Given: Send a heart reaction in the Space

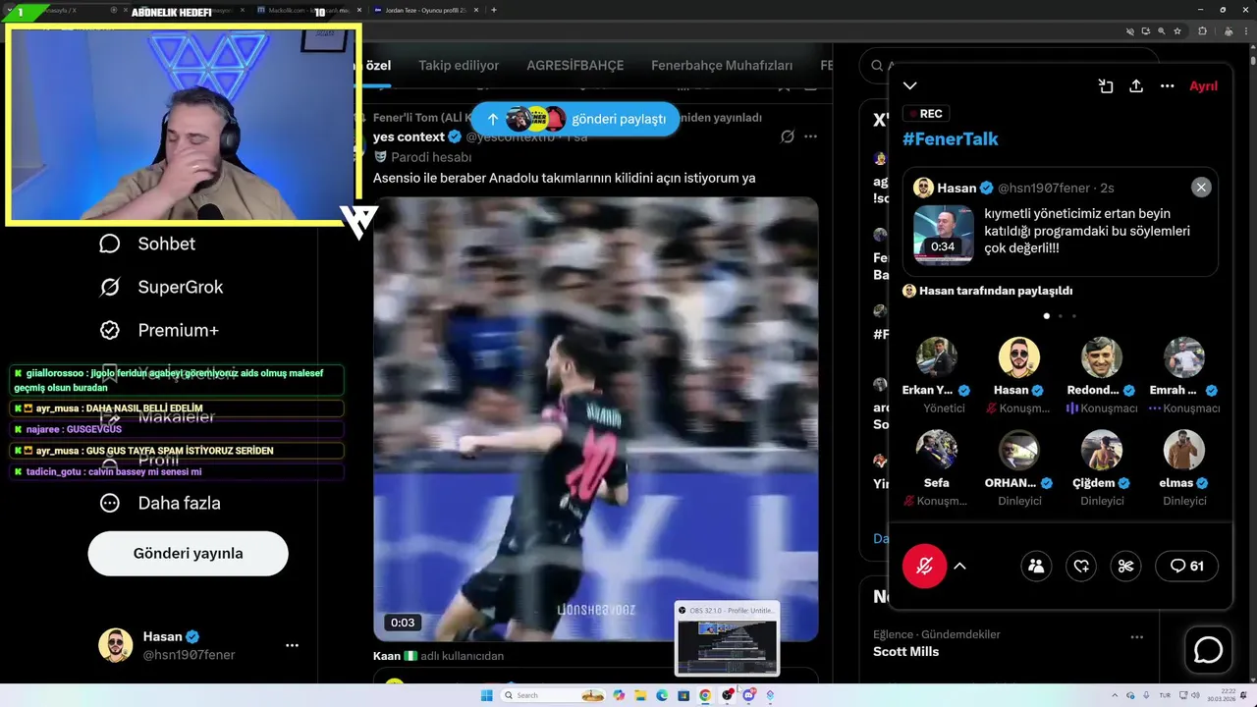Looking at the screenshot, I should click(1081, 566).
